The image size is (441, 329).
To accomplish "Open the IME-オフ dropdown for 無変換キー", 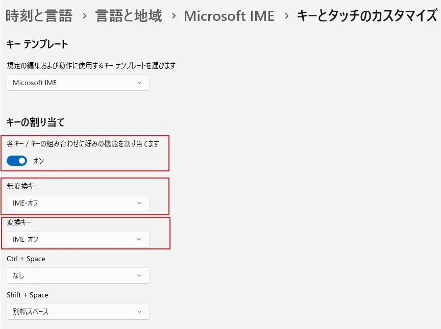I will (x=78, y=203).
